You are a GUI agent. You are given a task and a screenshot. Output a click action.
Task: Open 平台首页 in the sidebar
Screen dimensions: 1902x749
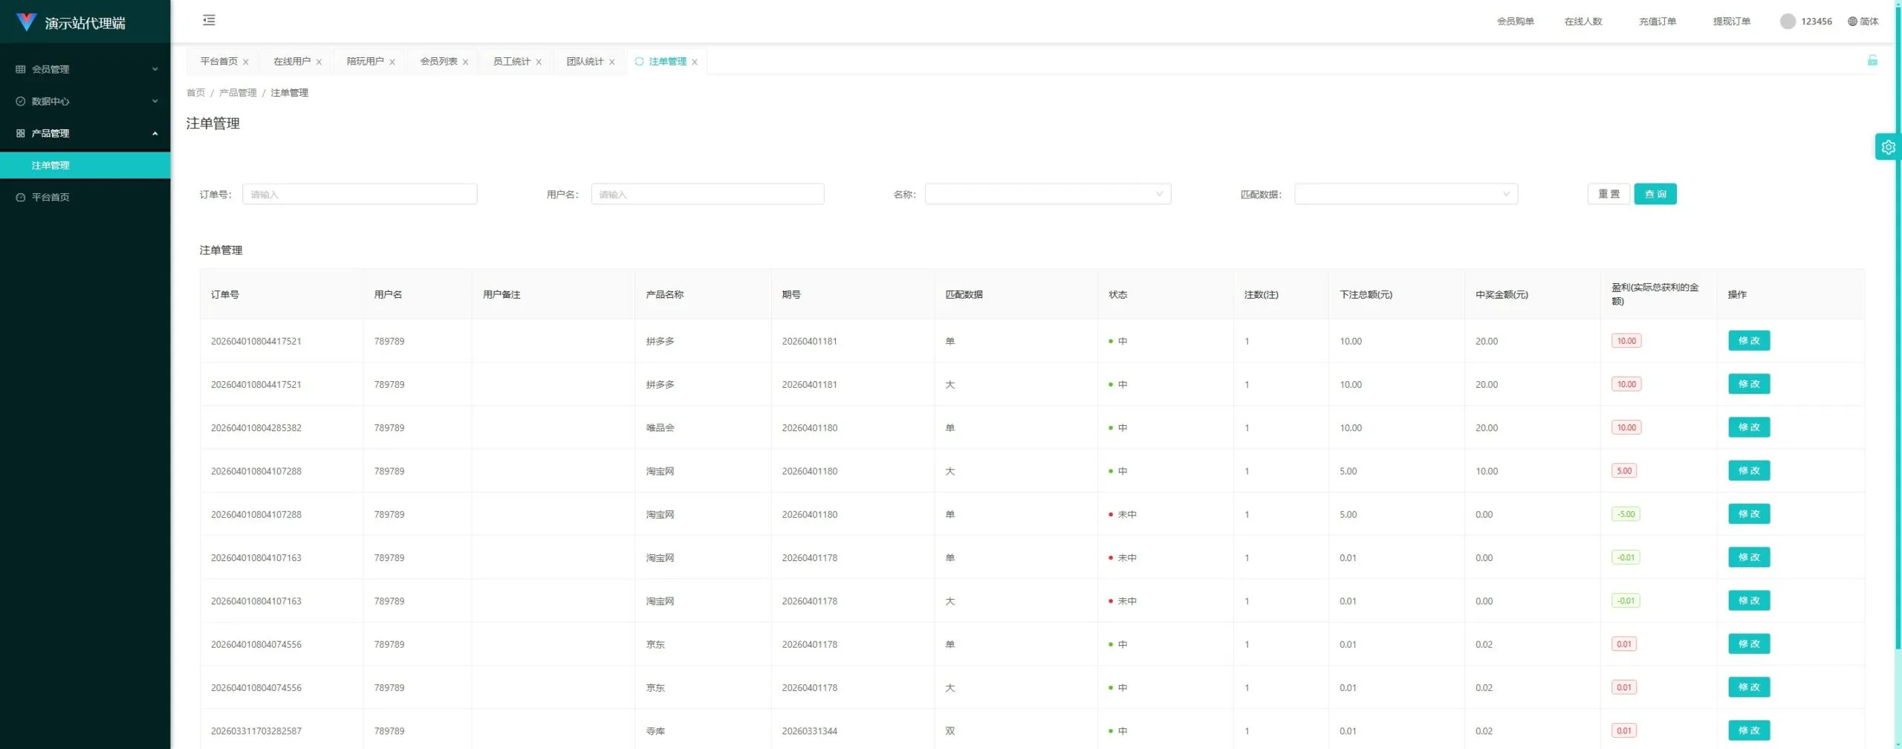[85, 197]
